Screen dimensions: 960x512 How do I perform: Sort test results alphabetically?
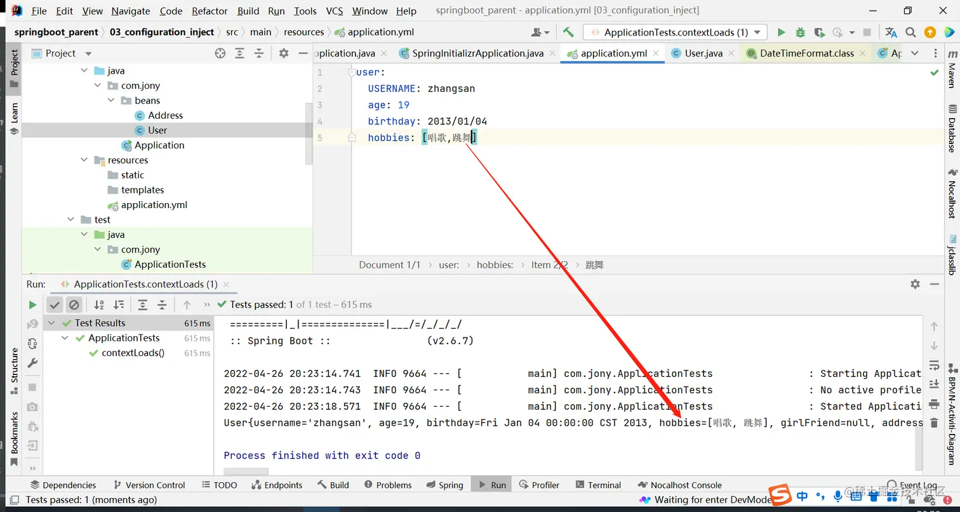(x=99, y=305)
